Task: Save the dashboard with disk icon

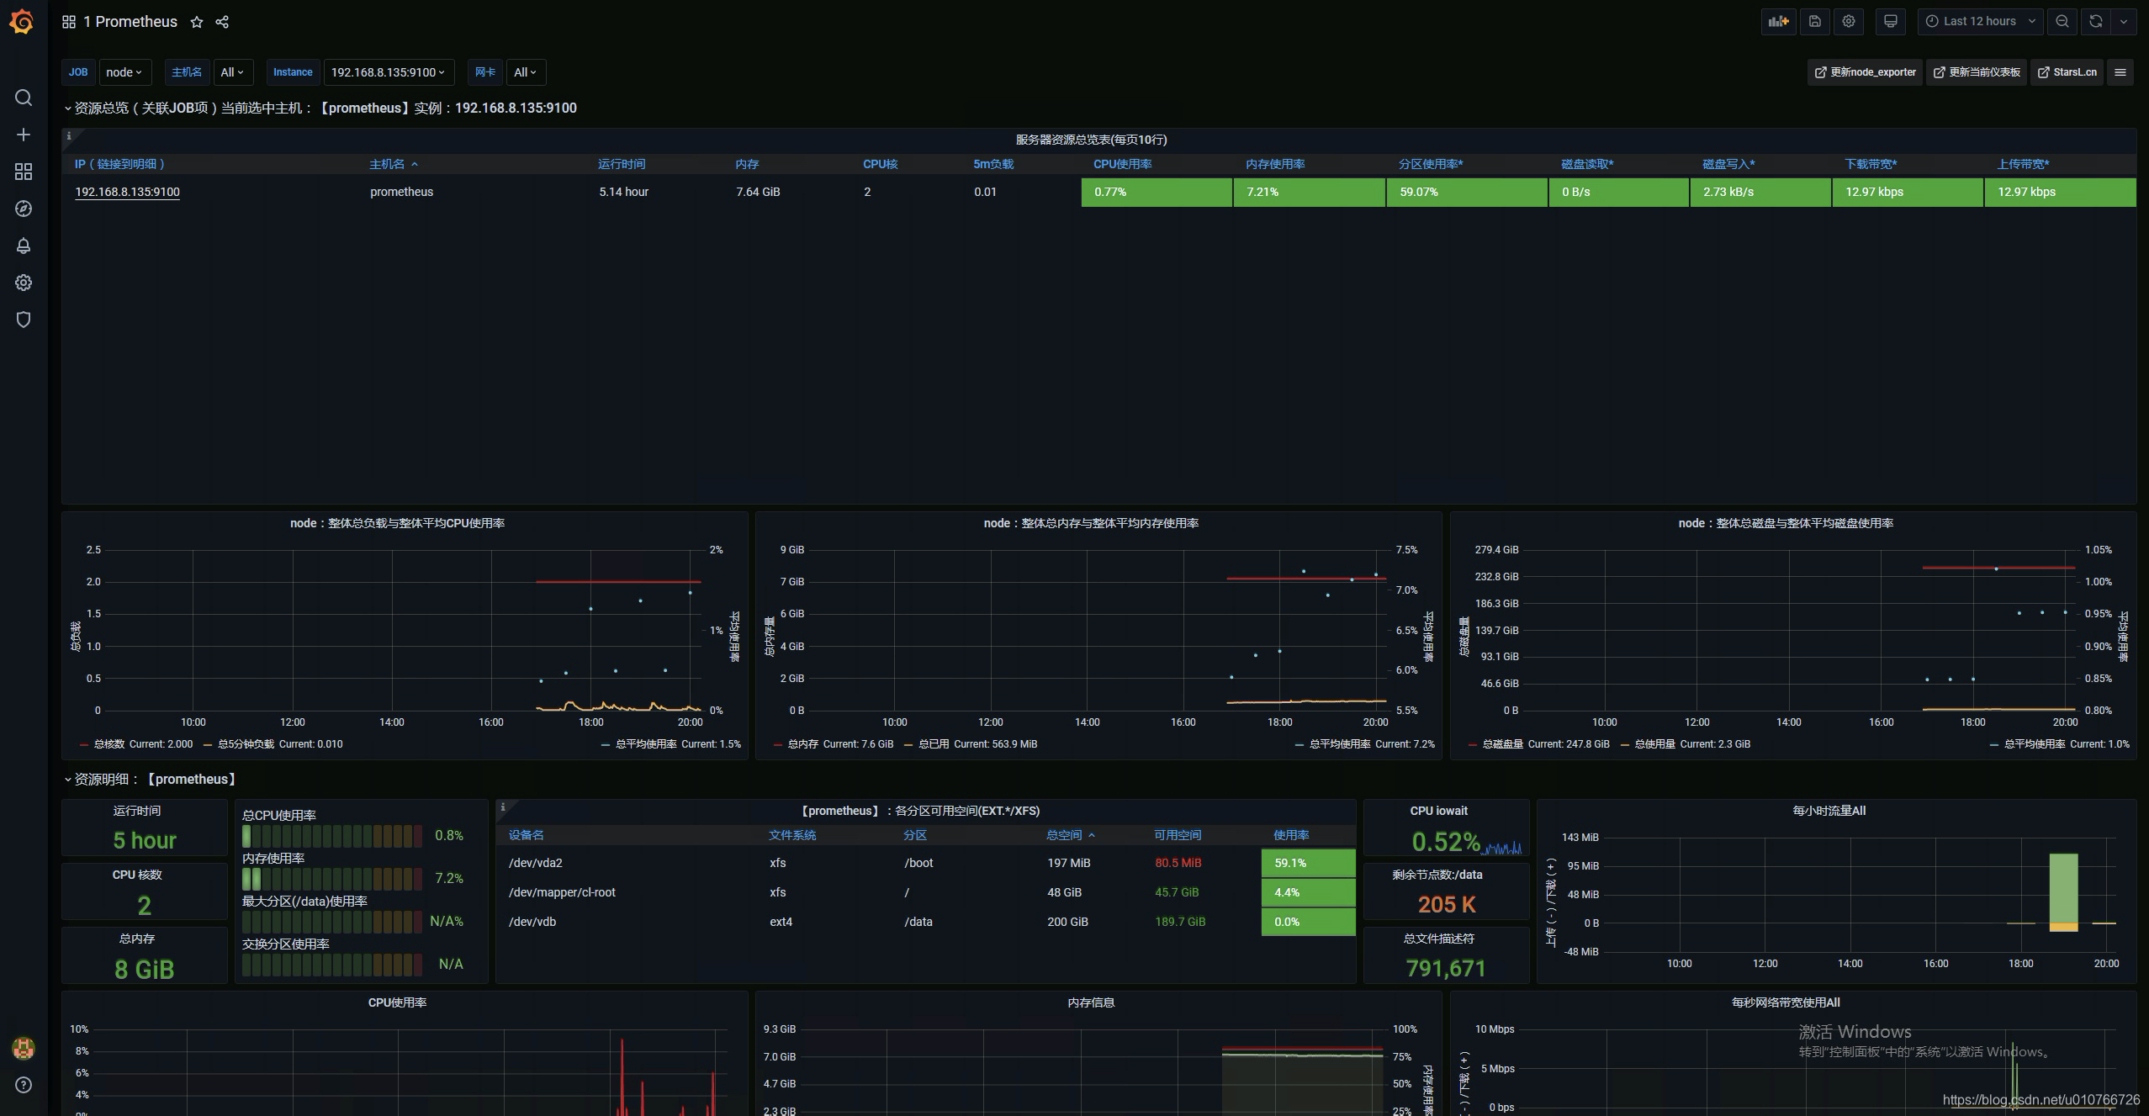Action: [x=1815, y=22]
